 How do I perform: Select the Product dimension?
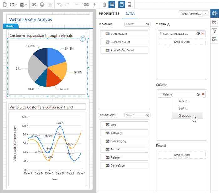(124, 149)
